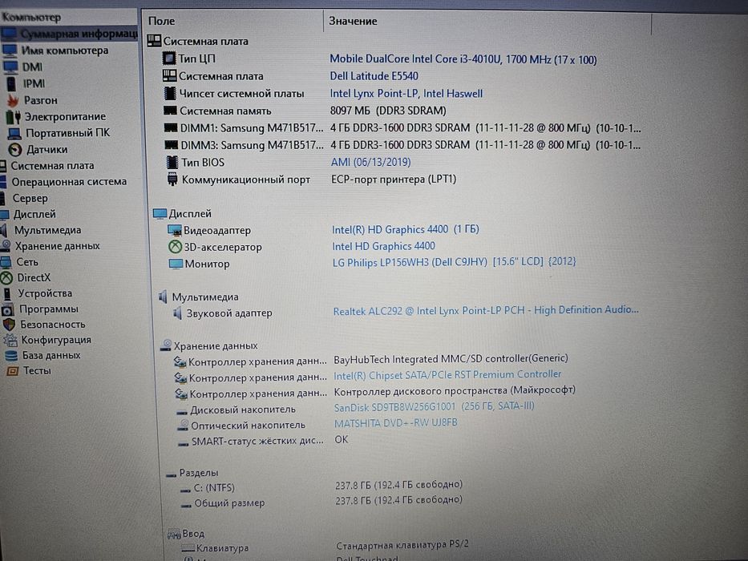Screen dimensions: 748x561
Task: Click the chip icon beside Тип BIOS
Action: tap(172, 162)
